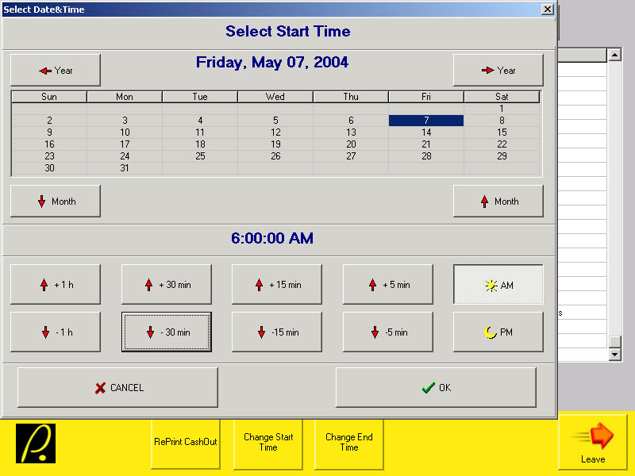Cancel with the red X button
The width and height of the screenshot is (635, 476).
click(117, 388)
